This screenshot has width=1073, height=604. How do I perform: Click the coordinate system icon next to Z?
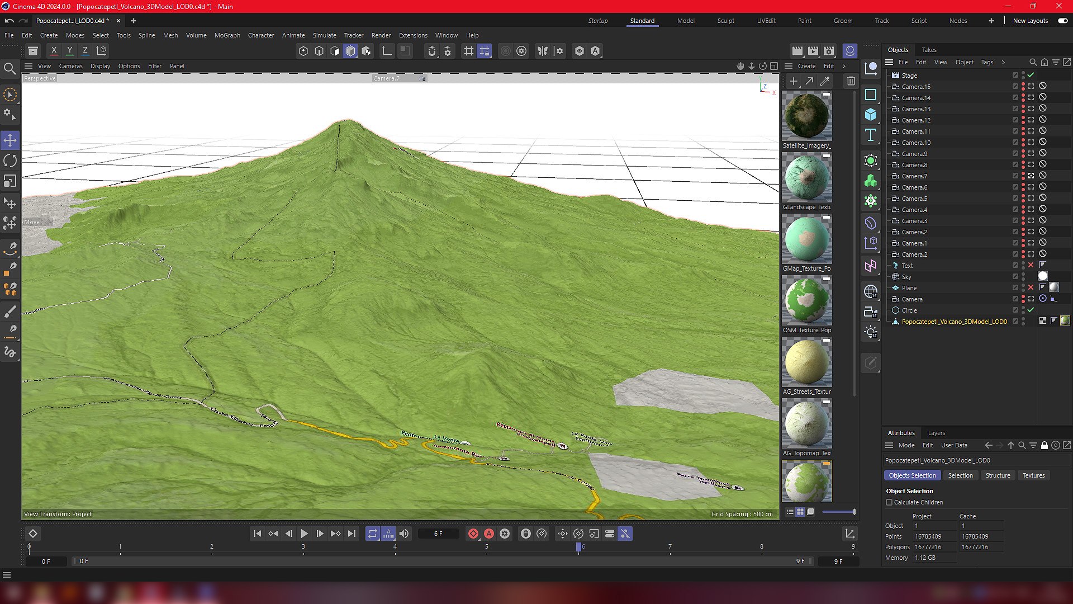[x=102, y=51]
